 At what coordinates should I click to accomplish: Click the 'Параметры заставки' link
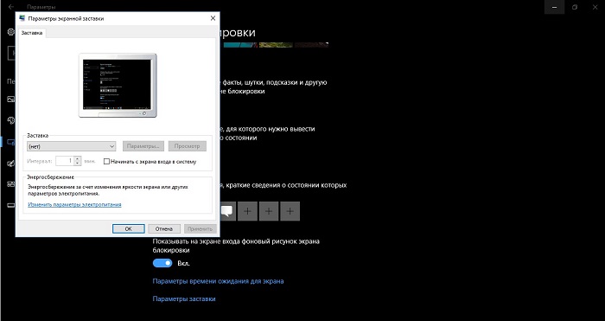pyautogui.click(x=184, y=299)
